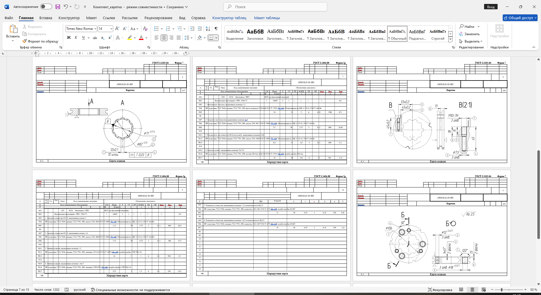Show paragraph marks with pilcrow icon
Viewport: 541px width, 295px height.
pyautogui.click(x=216, y=28)
